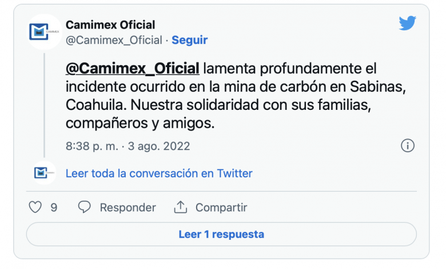Click the gray @Camimex_Oficial handle under name
Image resolution: width=446 pixels, height=269 pixels.
(114, 40)
